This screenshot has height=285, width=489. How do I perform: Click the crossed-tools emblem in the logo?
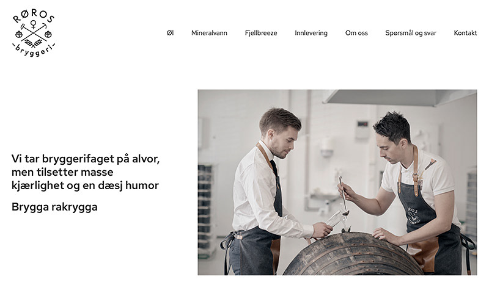[34, 32]
